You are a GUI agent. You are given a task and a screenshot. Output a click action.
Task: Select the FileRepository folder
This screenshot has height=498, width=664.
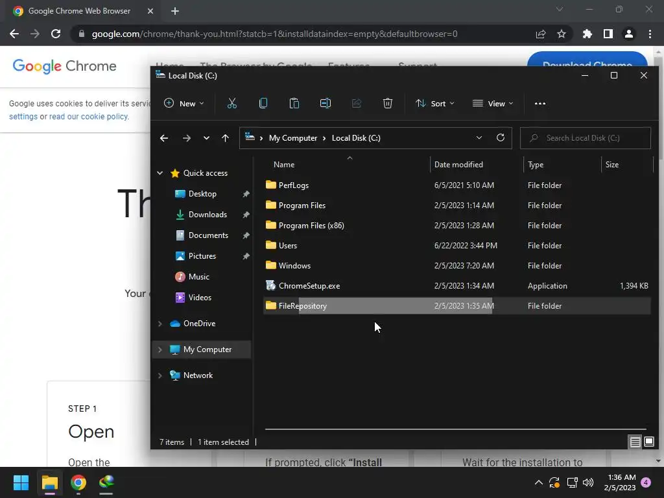[x=457, y=306]
